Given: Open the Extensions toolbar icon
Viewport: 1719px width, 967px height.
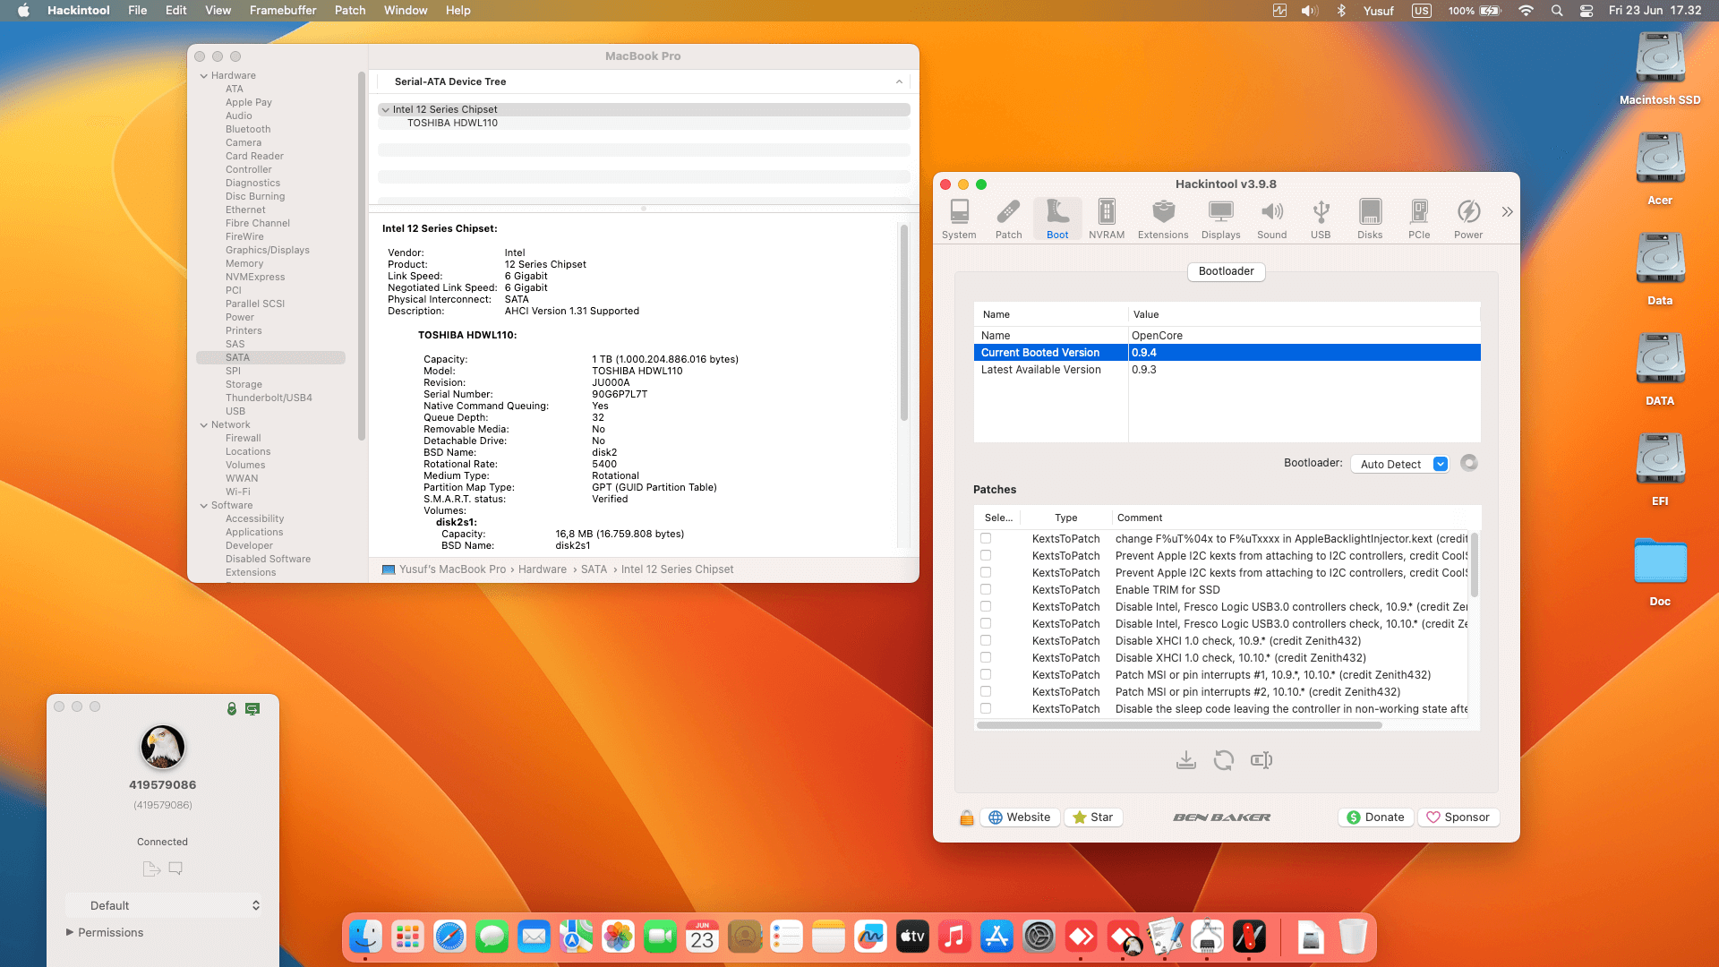Looking at the screenshot, I should coord(1163,219).
